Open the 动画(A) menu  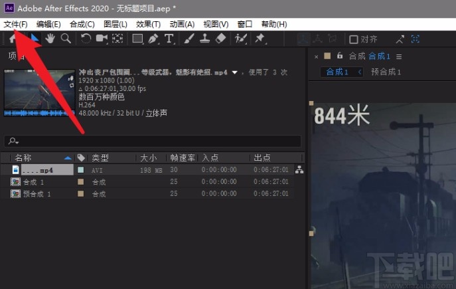[182, 24]
